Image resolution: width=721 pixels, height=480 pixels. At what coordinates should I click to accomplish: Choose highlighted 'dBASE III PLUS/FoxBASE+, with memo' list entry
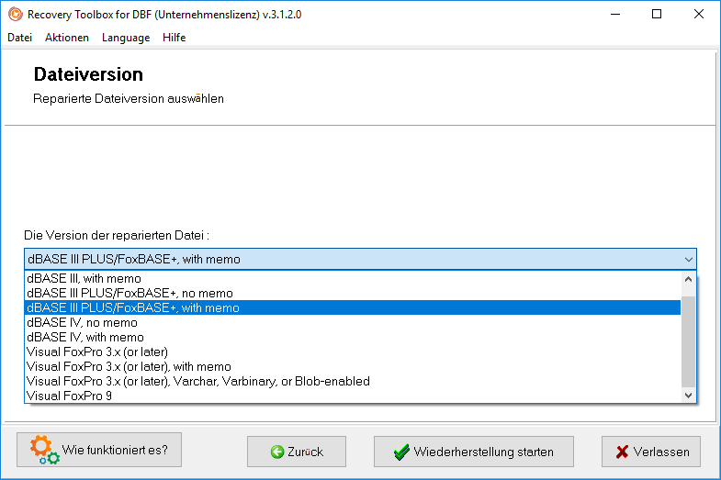[x=352, y=307]
